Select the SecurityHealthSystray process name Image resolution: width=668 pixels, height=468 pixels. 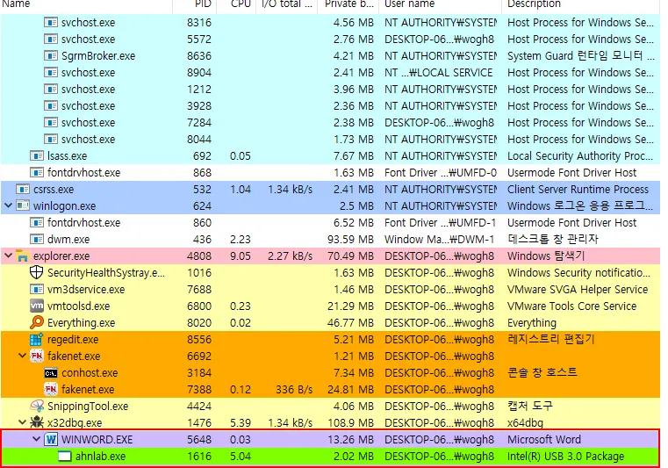(106, 273)
